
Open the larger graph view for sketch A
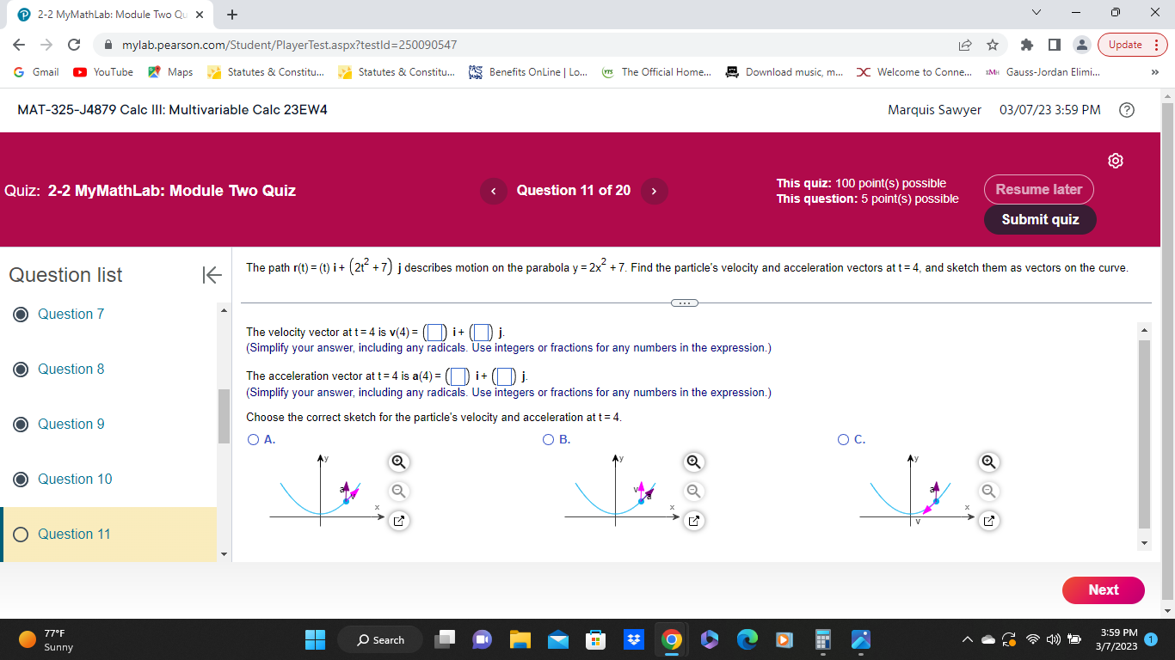(x=397, y=520)
